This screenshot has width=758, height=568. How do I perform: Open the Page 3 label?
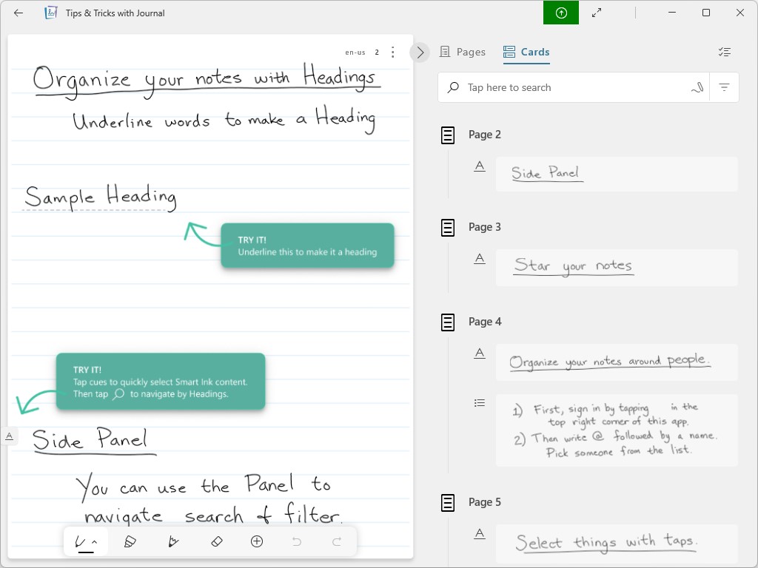[x=484, y=227]
